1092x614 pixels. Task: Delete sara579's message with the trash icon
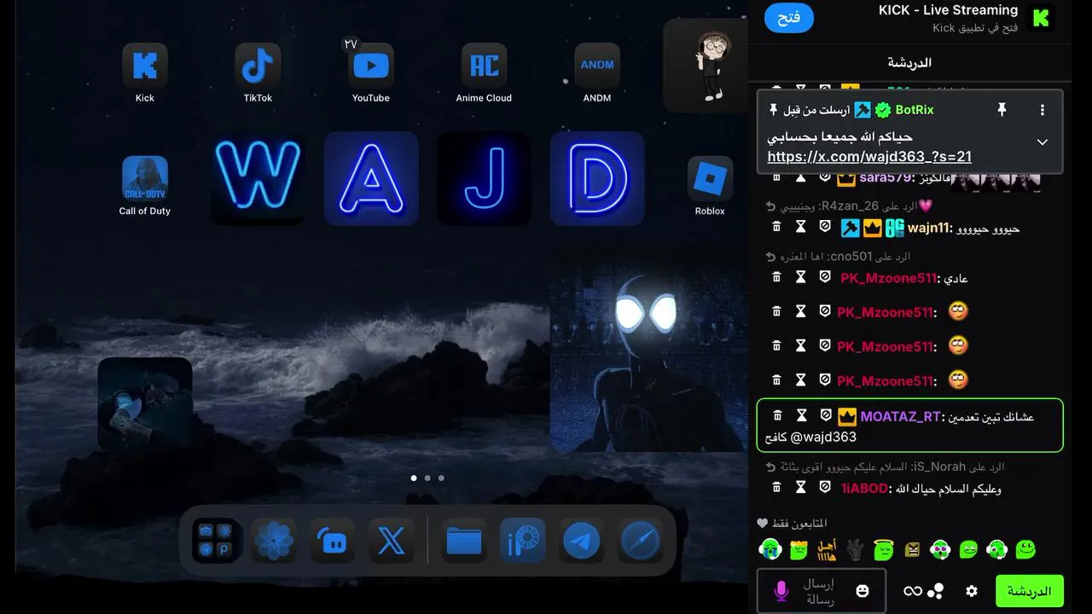(776, 177)
